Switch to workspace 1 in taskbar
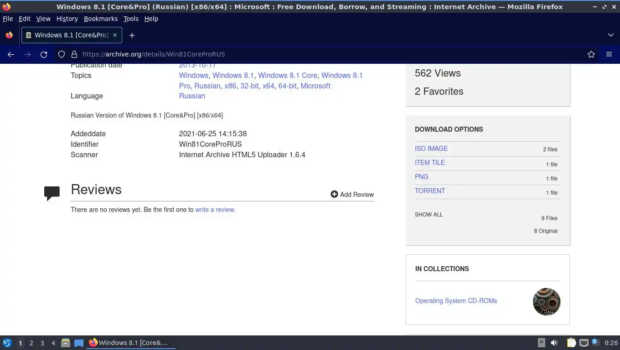Screen dimensions: 620x350 [20, 343]
